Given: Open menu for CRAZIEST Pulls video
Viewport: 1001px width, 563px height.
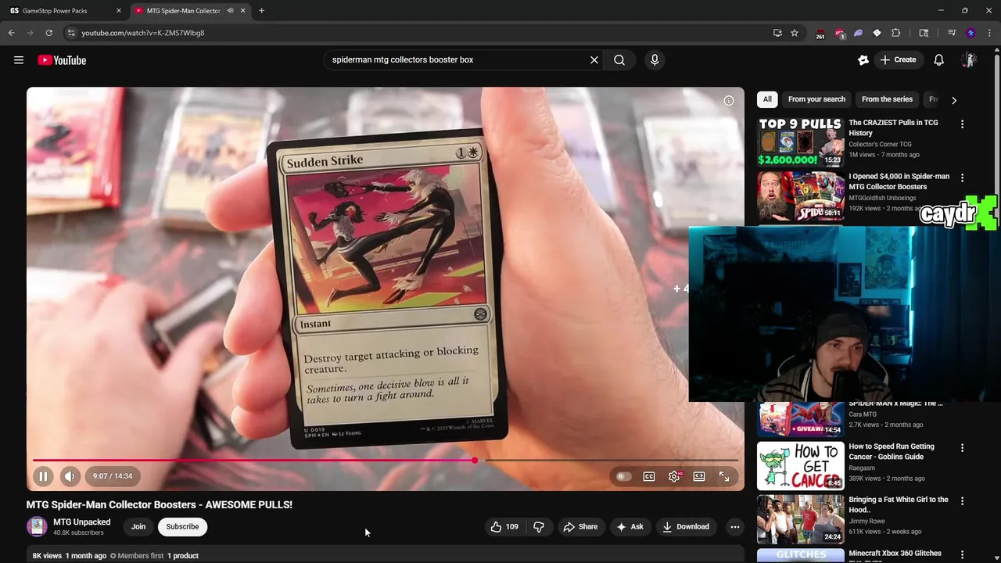Looking at the screenshot, I should (962, 124).
